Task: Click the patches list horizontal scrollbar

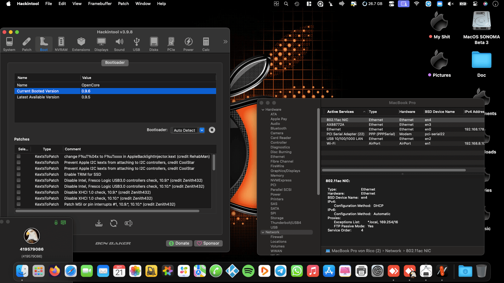Action: point(107,211)
